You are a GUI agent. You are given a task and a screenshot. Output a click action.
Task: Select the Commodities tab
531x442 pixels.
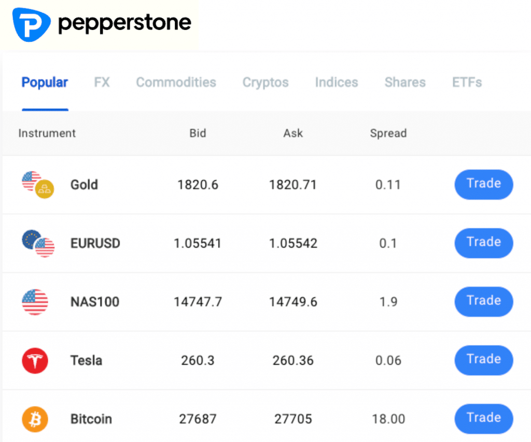pos(176,82)
